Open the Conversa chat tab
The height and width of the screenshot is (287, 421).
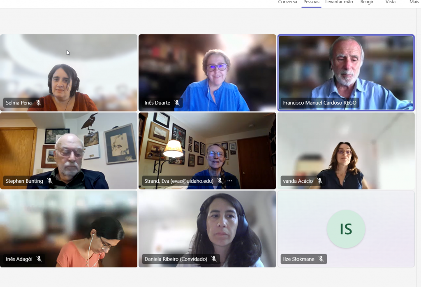(287, 2)
